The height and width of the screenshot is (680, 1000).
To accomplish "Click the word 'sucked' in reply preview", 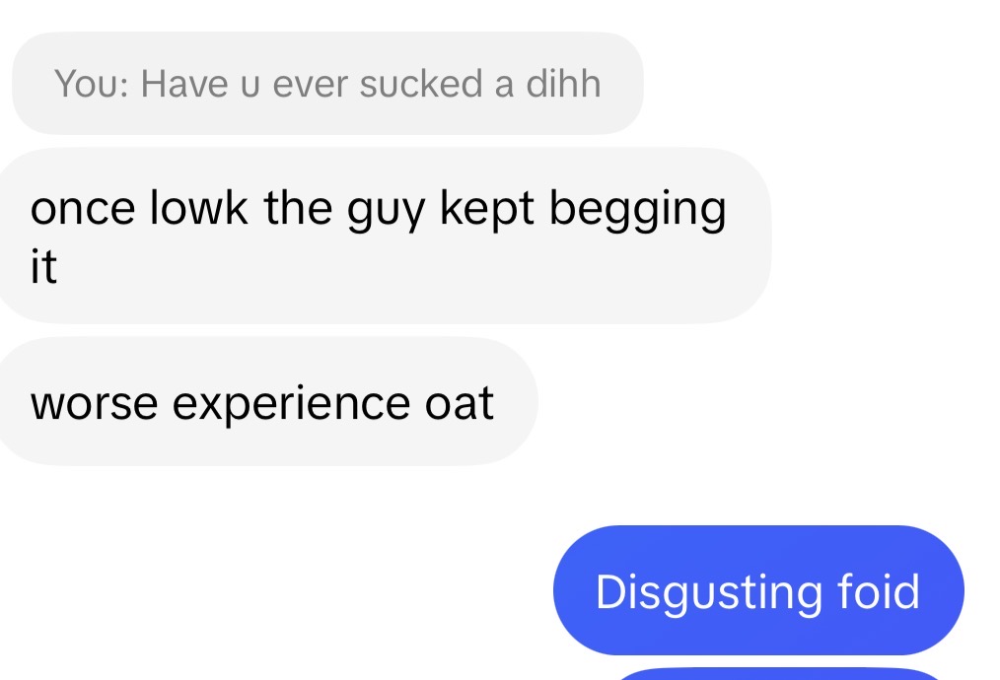I will tap(421, 83).
